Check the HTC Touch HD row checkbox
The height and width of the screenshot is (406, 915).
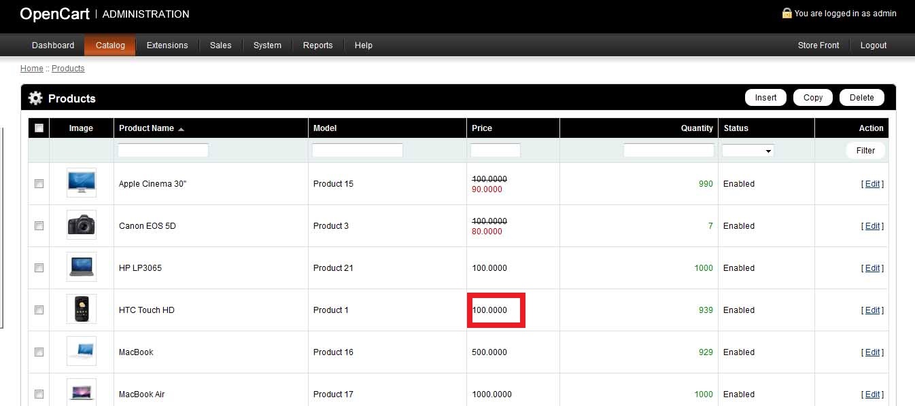pos(39,310)
